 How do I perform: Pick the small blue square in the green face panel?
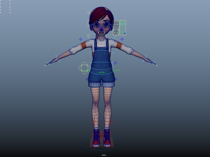click(125, 33)
